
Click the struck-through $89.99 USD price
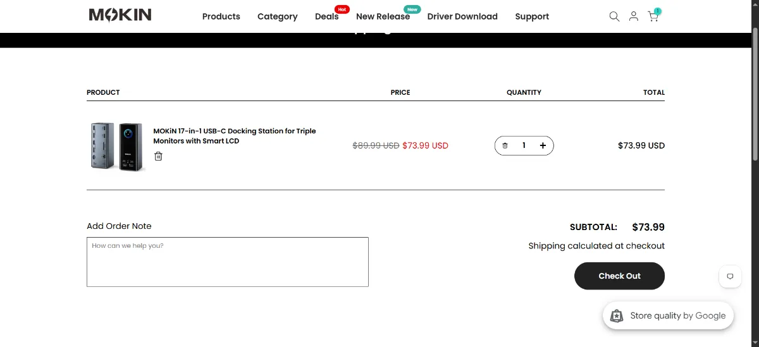[x=376, y=145]
